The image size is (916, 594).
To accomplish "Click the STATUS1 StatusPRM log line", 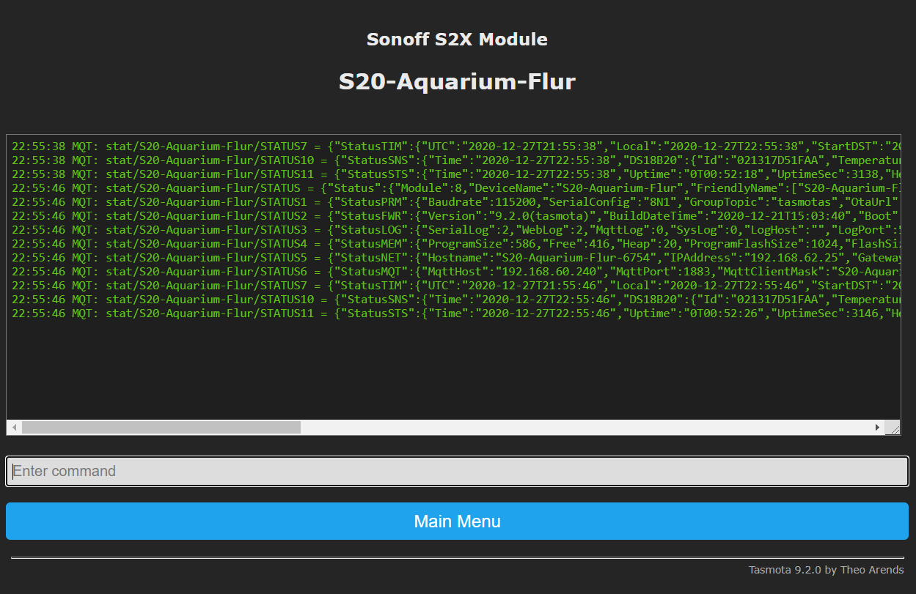I will (455, 201).
